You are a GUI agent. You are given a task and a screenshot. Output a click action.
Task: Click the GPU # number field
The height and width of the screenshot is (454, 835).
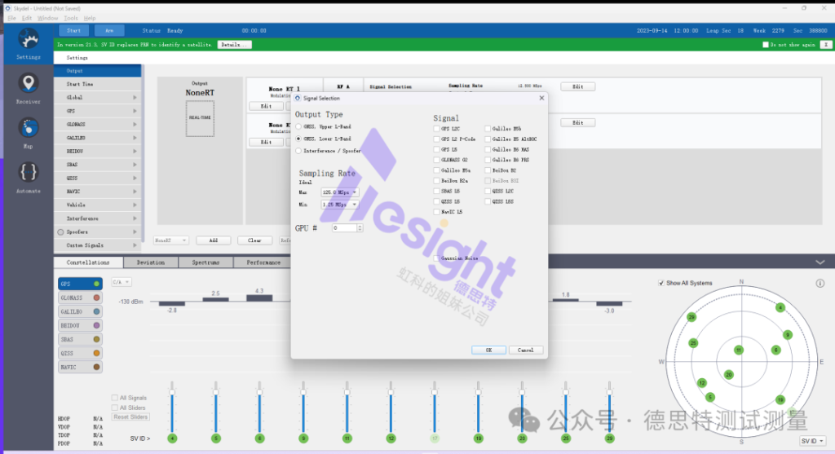click(x=347, y=227)
